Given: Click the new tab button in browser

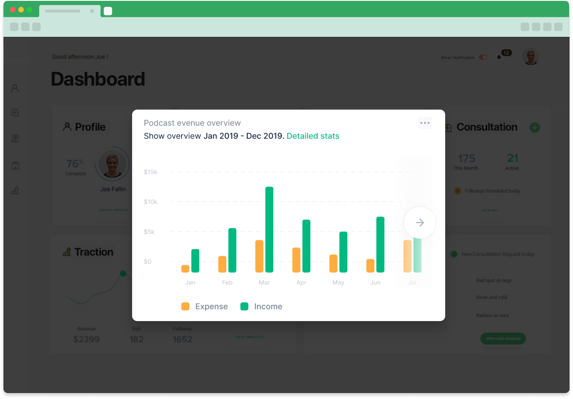Looking at the screenshot, I should point(108,11).
